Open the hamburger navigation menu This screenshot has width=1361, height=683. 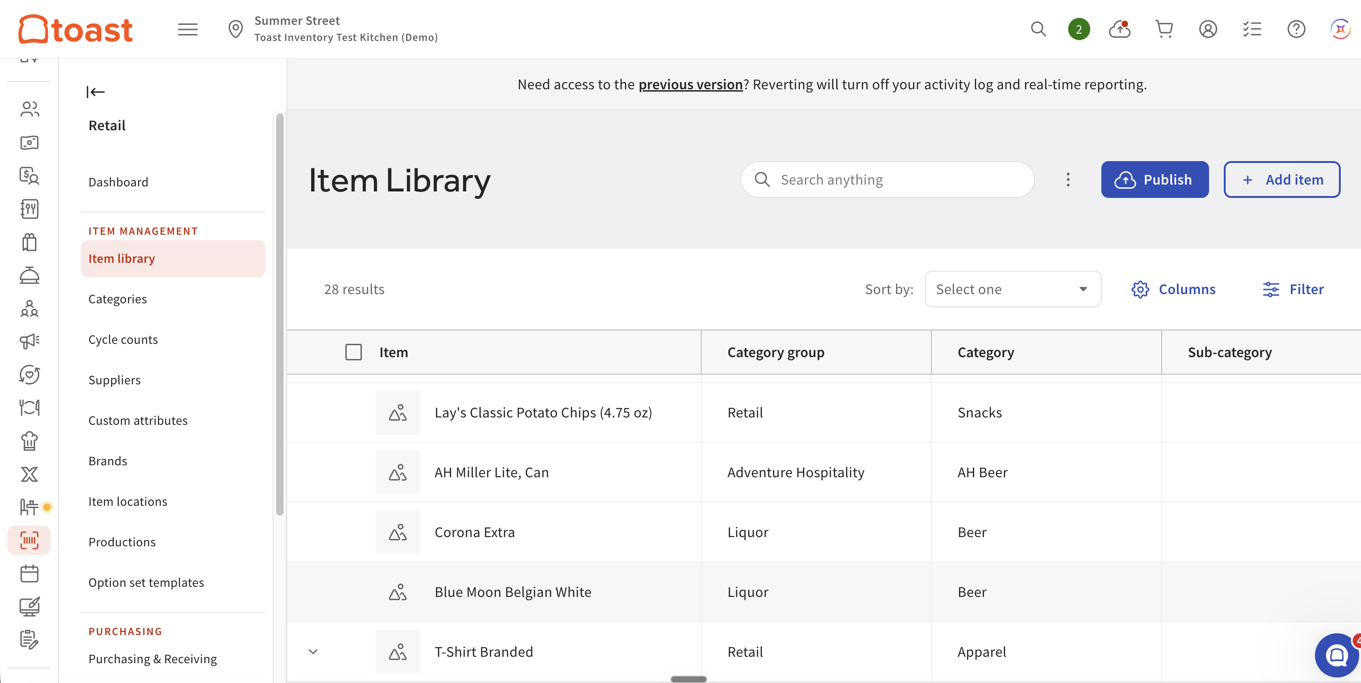[x=187, y=29]
